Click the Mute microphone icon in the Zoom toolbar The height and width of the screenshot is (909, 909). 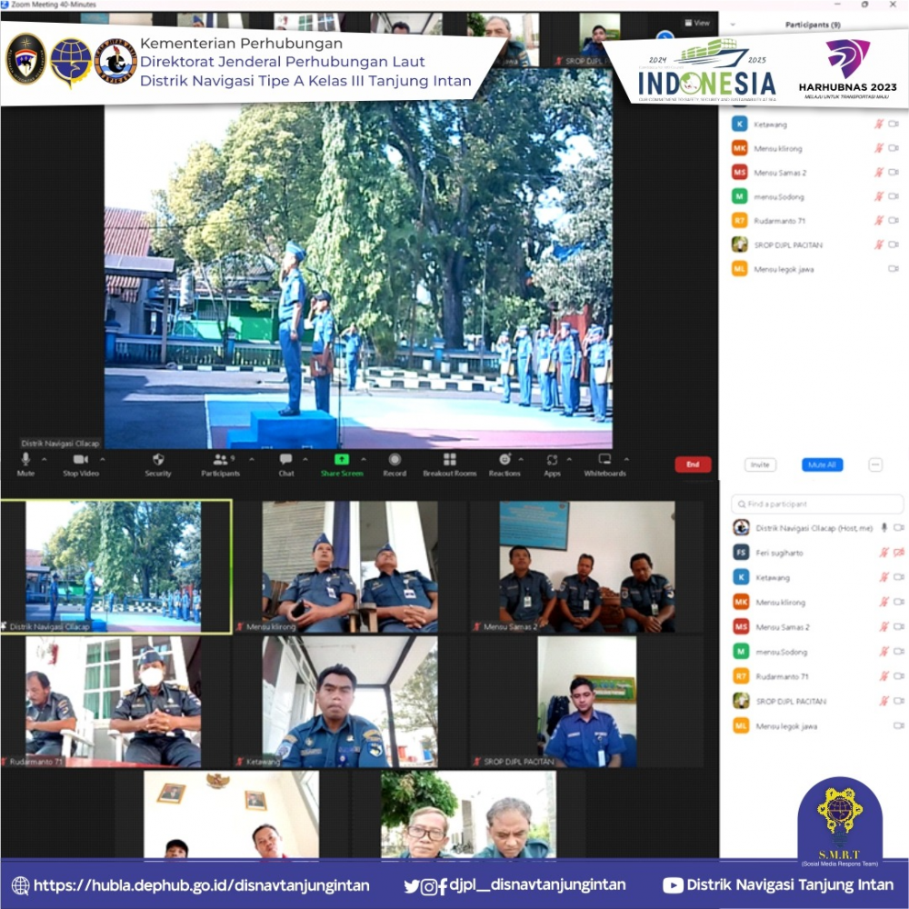coord(25,460)
